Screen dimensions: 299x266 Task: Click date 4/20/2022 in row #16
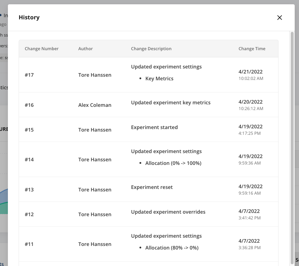point(251,102)
